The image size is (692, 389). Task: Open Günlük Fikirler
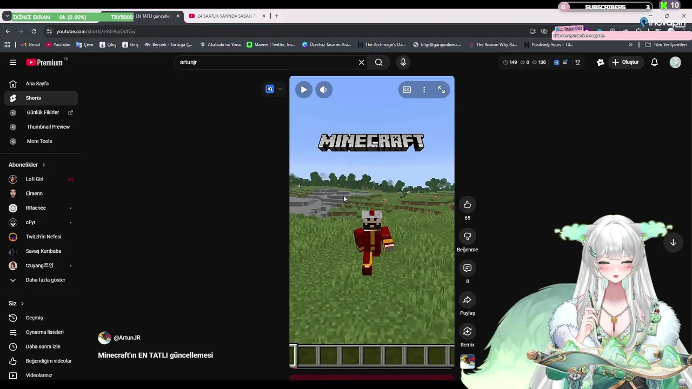click(x=41, y=112)
